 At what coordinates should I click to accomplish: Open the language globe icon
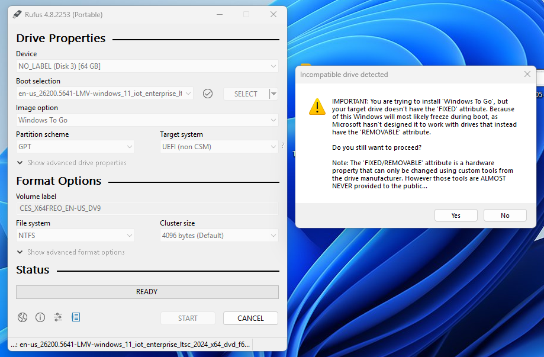pos(22,317)
